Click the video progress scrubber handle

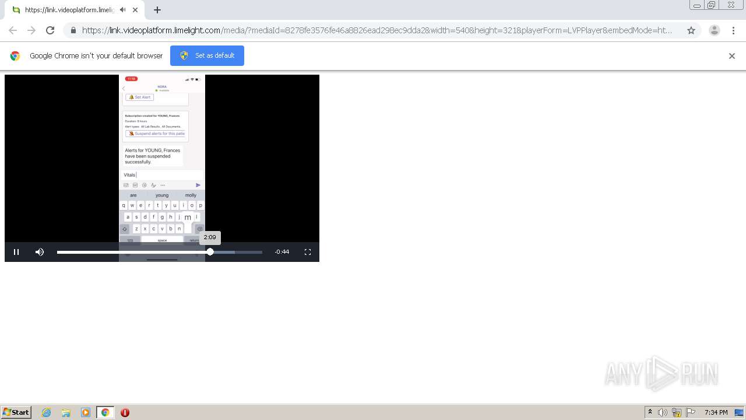[210, 252]
